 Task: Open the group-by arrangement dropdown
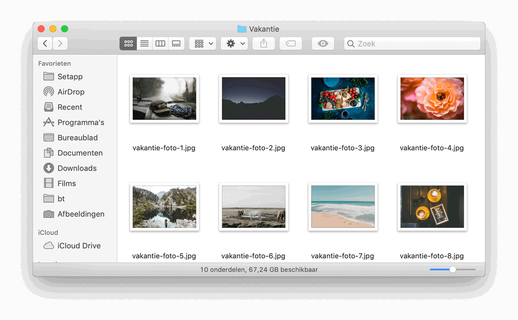(x=203, y=43)
